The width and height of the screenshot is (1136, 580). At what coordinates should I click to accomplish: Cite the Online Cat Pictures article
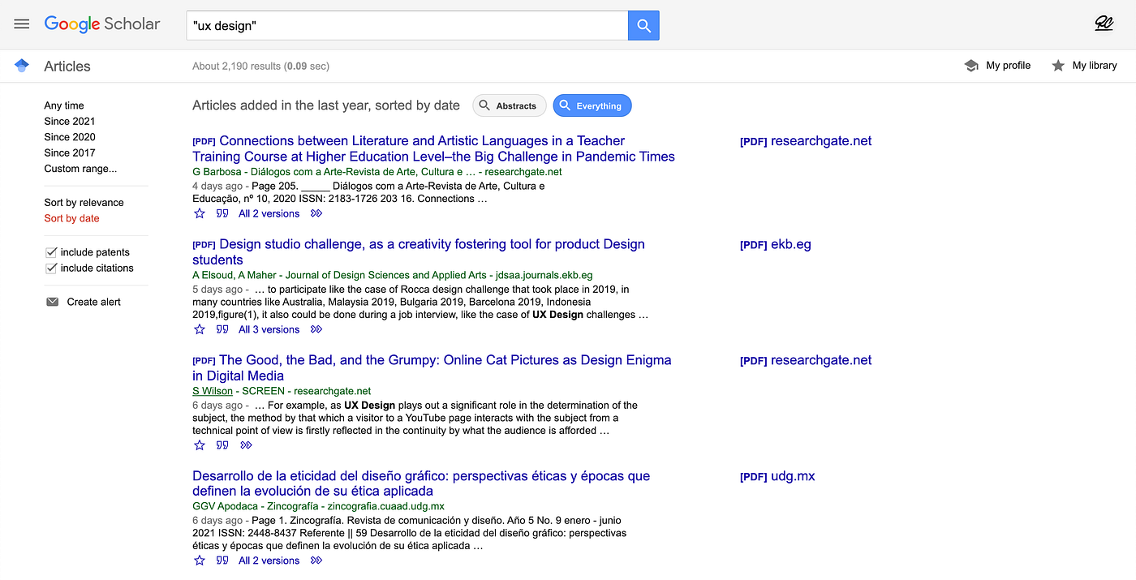pyautogui.click(x=222, y=445)
